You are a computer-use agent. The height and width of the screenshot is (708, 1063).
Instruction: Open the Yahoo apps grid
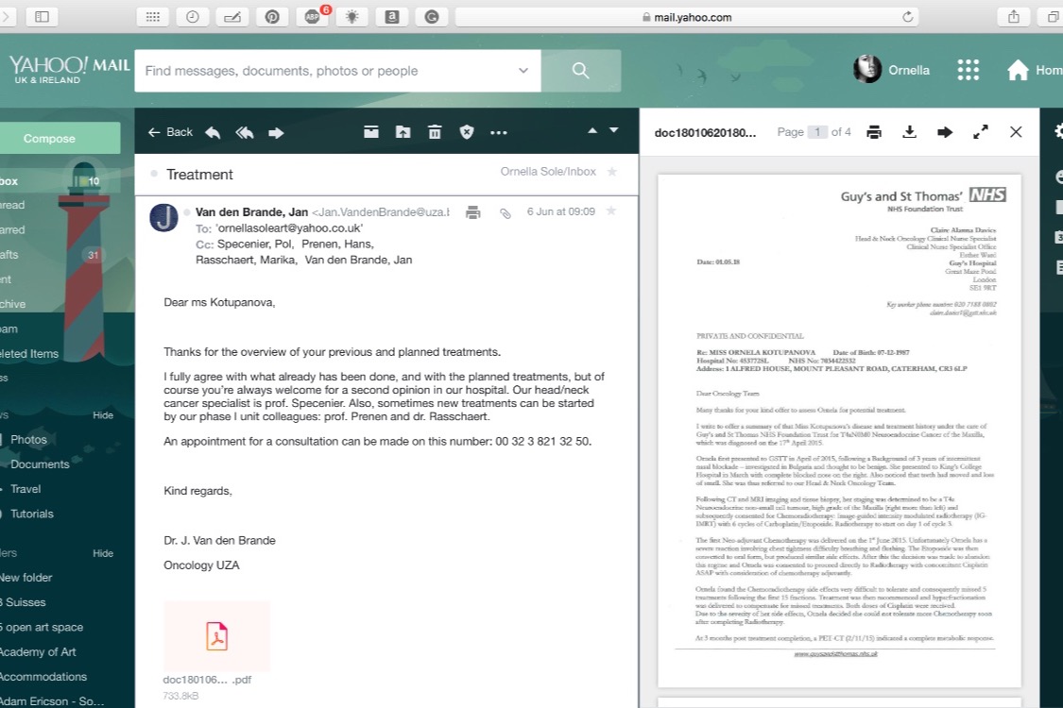coord(969,70)
